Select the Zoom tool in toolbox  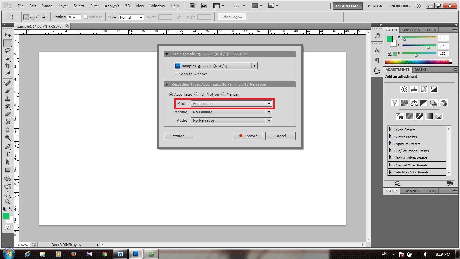(8, 202)
